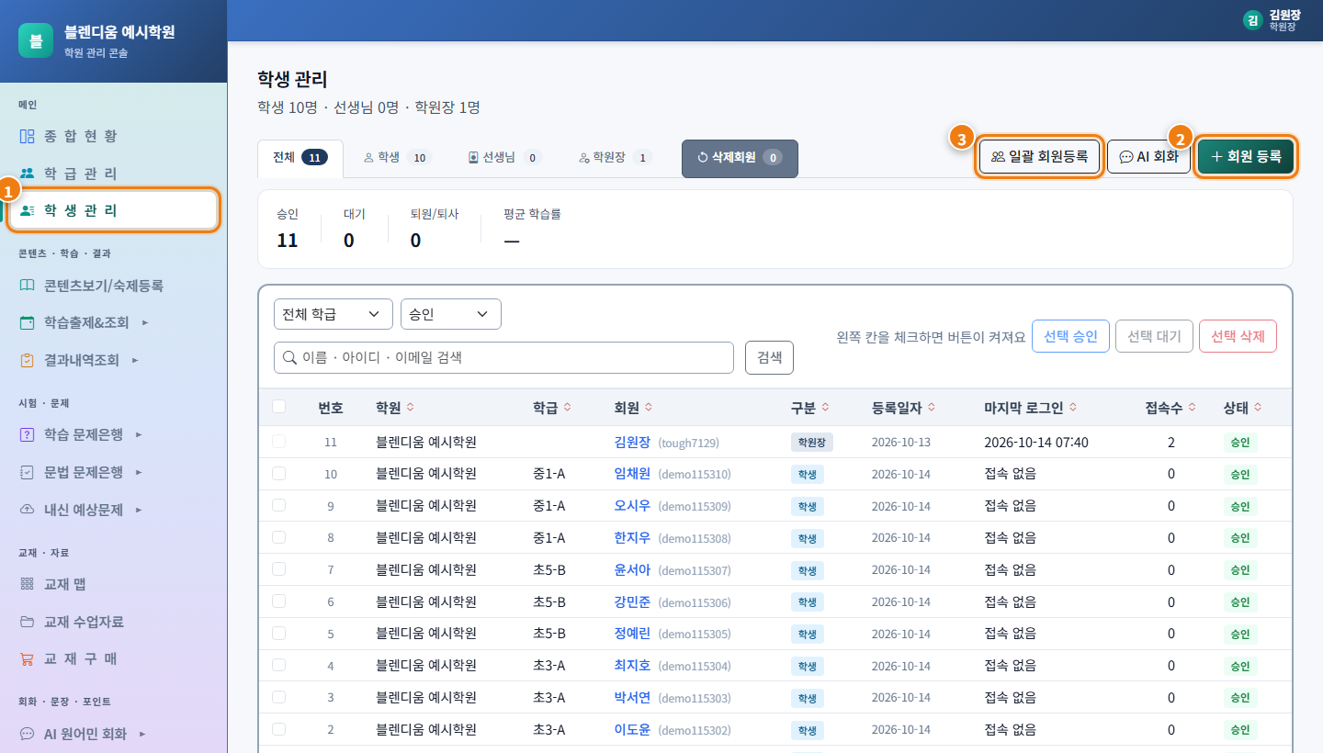Check the box for row 김원장
1323x753 pixels.
click(279, 442)
